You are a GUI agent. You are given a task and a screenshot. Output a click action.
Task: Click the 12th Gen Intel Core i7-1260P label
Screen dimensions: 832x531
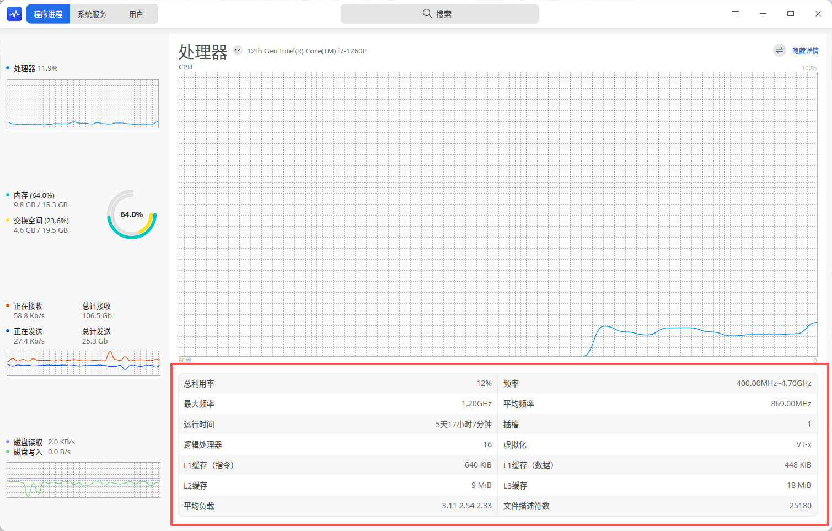[x=307, y=51]
